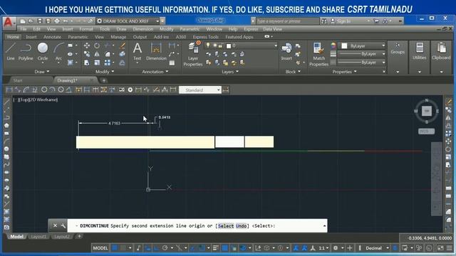The image size is (456, 256).
Task: Open the workspace dropdown DRAW TOOL AND XREF
Action: pos(128,21)
